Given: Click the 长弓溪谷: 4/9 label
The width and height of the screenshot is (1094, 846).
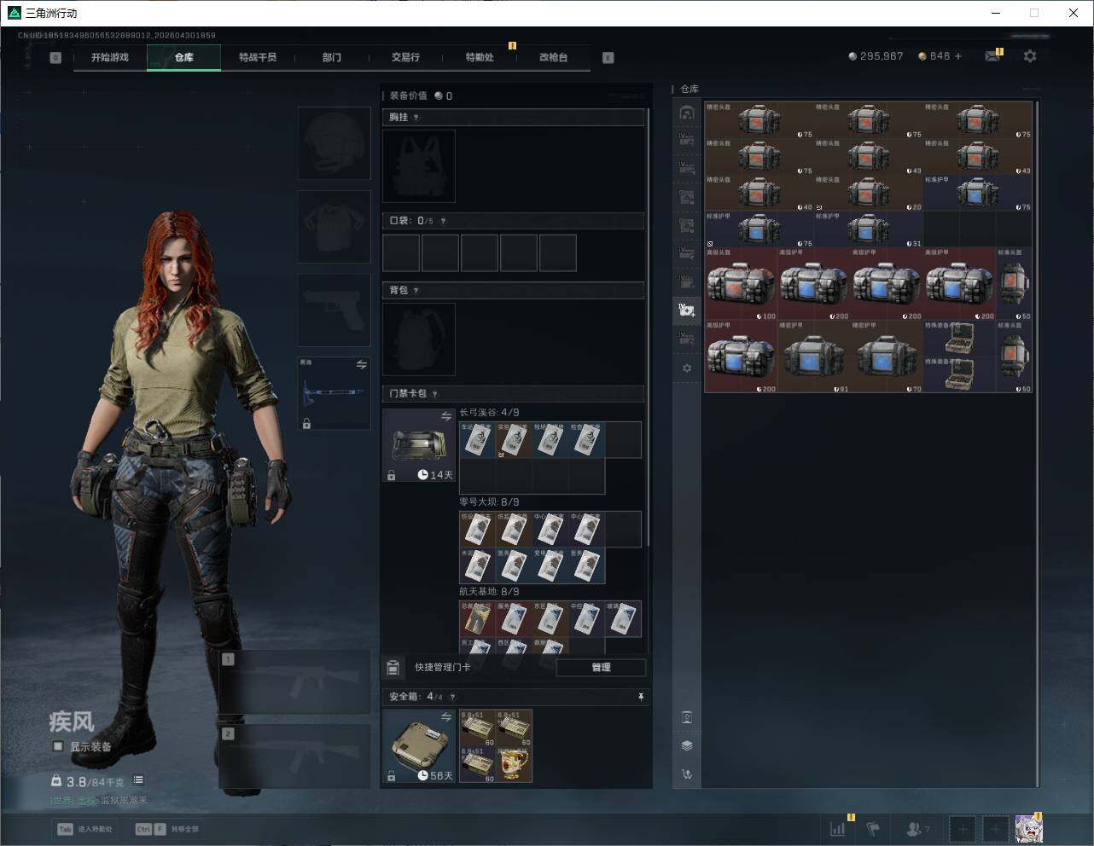Looking at the screenshot, I should [x=489, y=413].
